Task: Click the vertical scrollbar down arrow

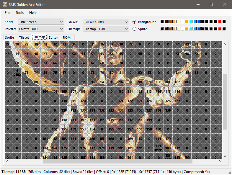Action: pyautogui.click(x=225, y=156)
